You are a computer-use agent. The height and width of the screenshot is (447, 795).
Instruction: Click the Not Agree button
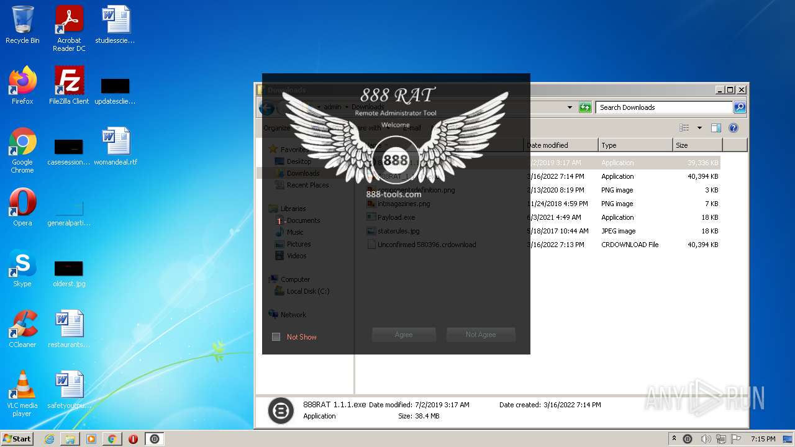coord(481,335)
